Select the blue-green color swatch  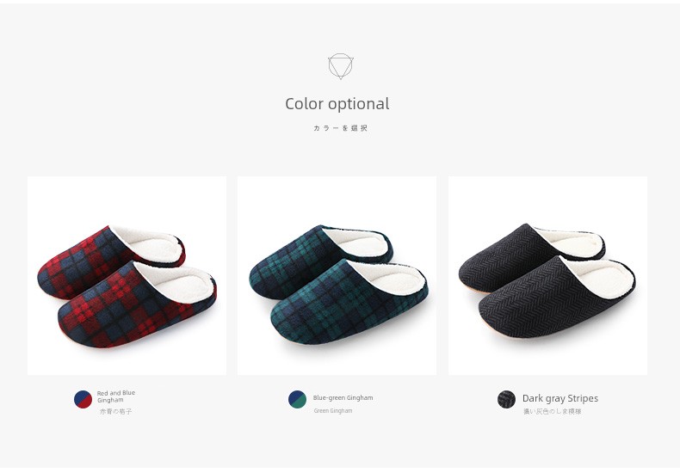(297, 399)
